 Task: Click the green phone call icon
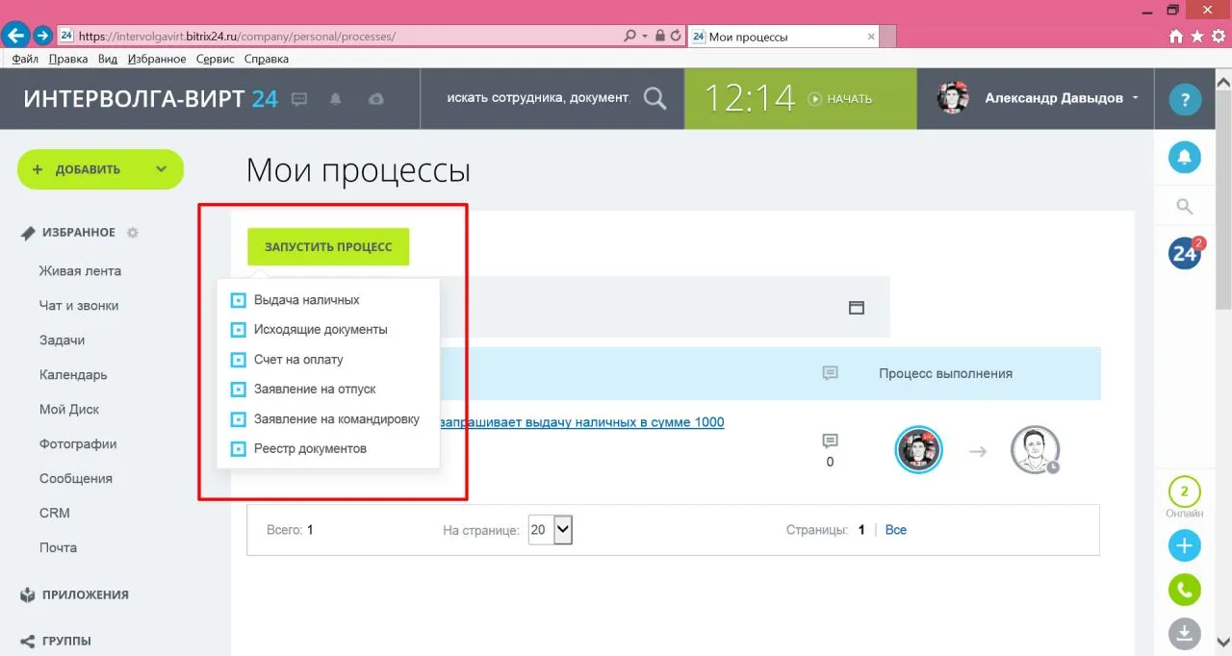1185,590
